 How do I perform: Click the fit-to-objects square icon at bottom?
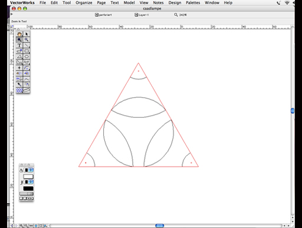[41, 226]
